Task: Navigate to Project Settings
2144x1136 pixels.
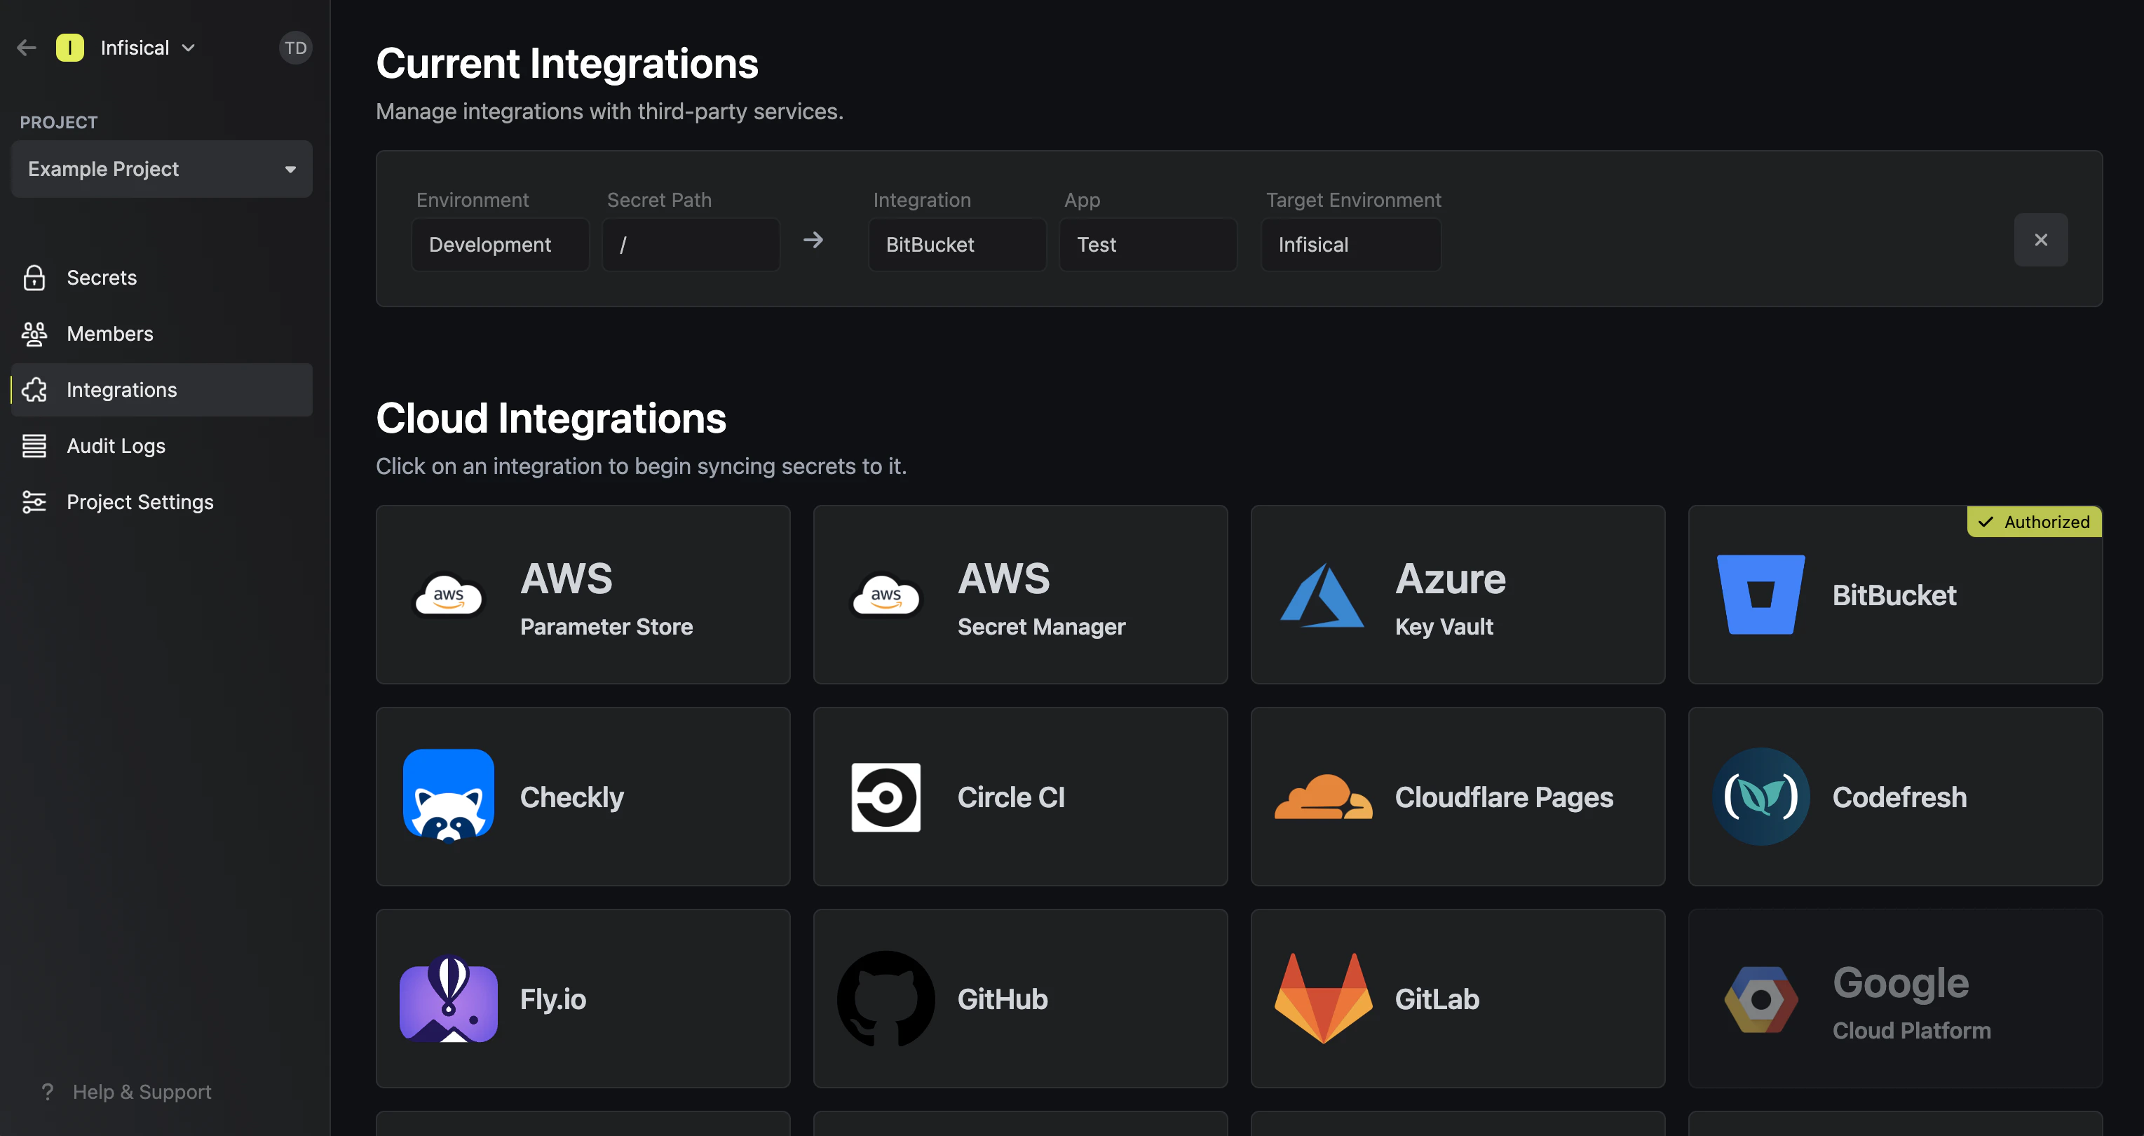Action: pyautogui.click(x=161, y=502)
